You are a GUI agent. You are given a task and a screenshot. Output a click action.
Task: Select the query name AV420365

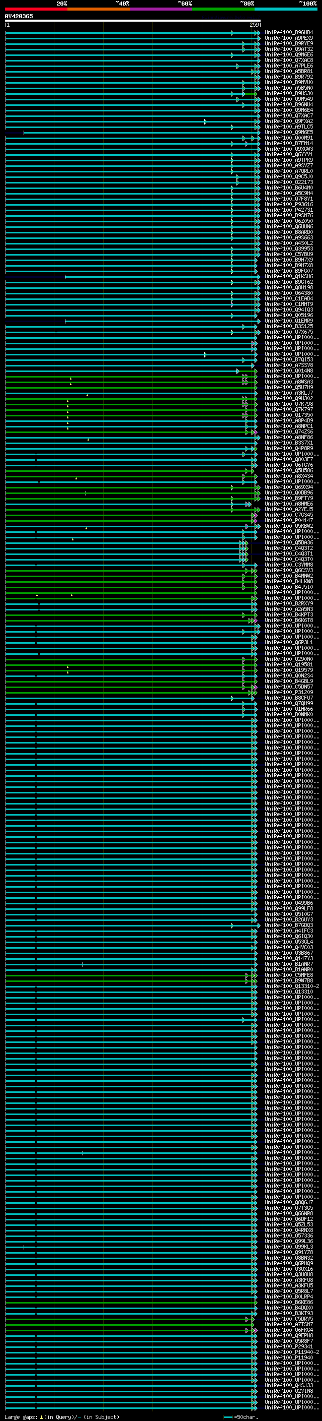[19, 16]
